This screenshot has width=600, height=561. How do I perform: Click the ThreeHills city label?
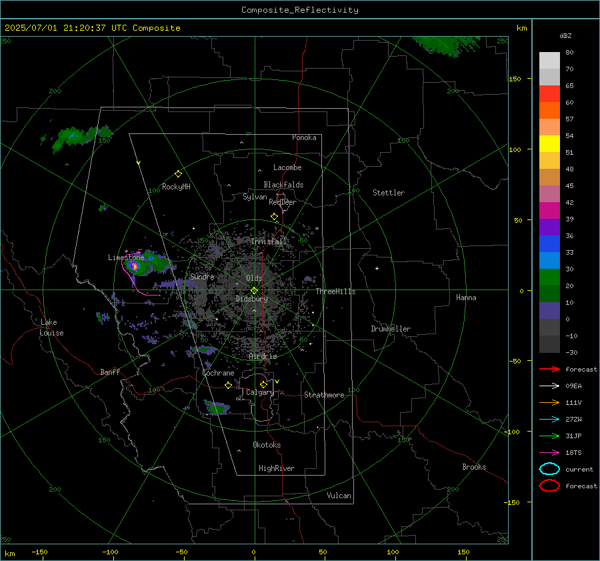(x=335, y=292)
